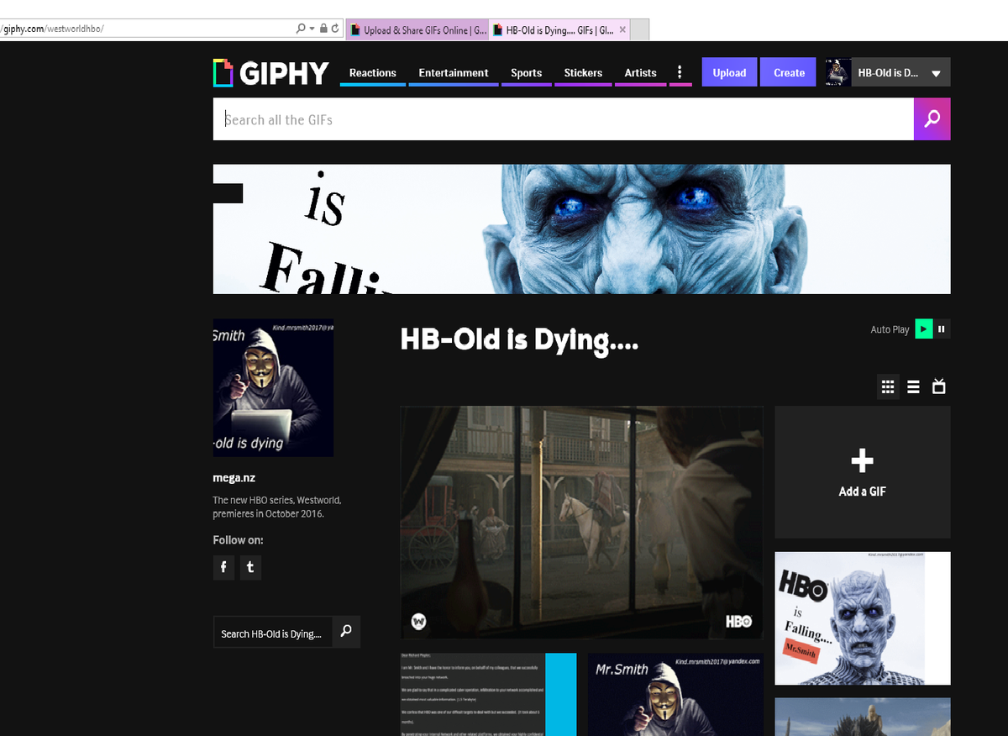Click the channel search magnifier icon
1008x736 pixels.
point(346,633)
